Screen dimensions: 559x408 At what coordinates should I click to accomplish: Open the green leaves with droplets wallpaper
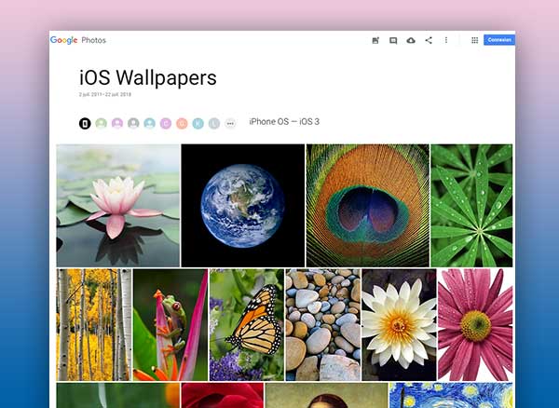(471, 206)
